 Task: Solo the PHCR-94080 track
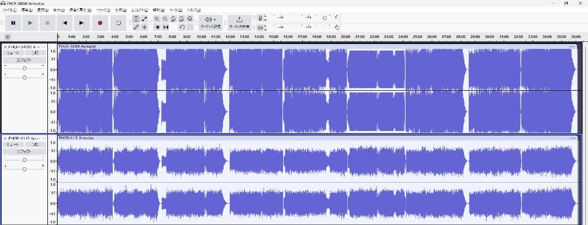point(35,53)
